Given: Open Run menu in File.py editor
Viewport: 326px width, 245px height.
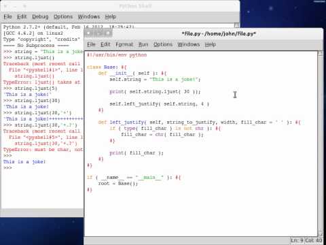Looking at the screenshot, I should [x=143, y=44].
